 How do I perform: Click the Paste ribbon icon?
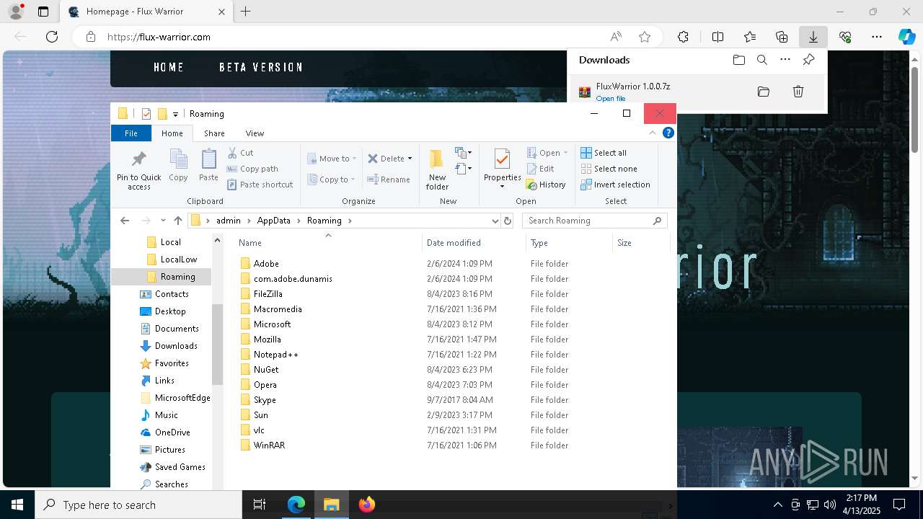(208, 166)
